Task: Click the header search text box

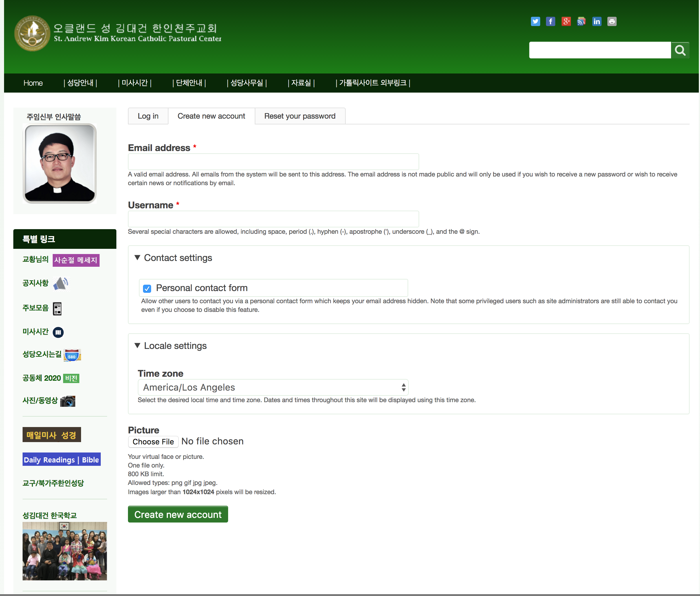Action: (x=600, y=50)
